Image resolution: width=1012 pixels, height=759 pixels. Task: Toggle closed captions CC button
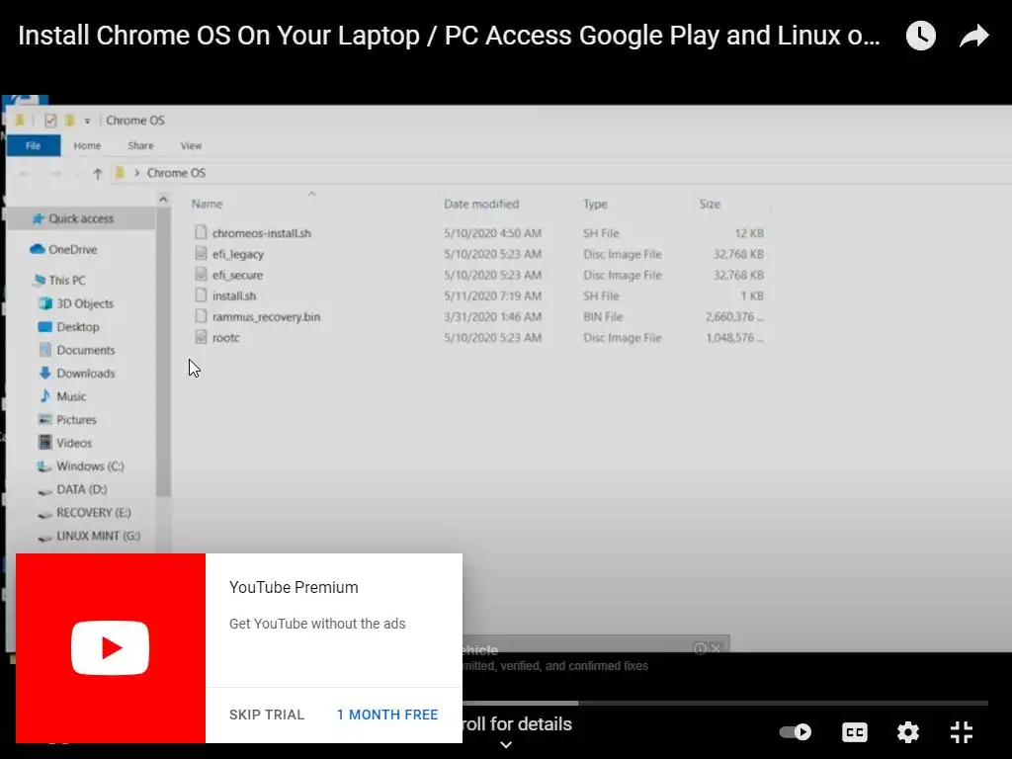point(855,732)
